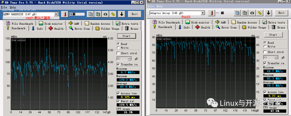Open Info tab in left window
The height and width of the screenshot is (116, 291).
click(38, 29)
